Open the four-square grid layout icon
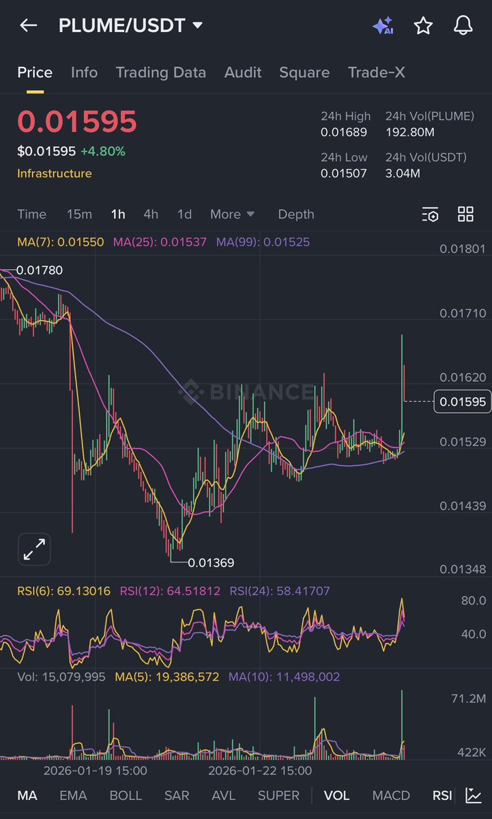This screenshot has height=819, width=492. 465,214
